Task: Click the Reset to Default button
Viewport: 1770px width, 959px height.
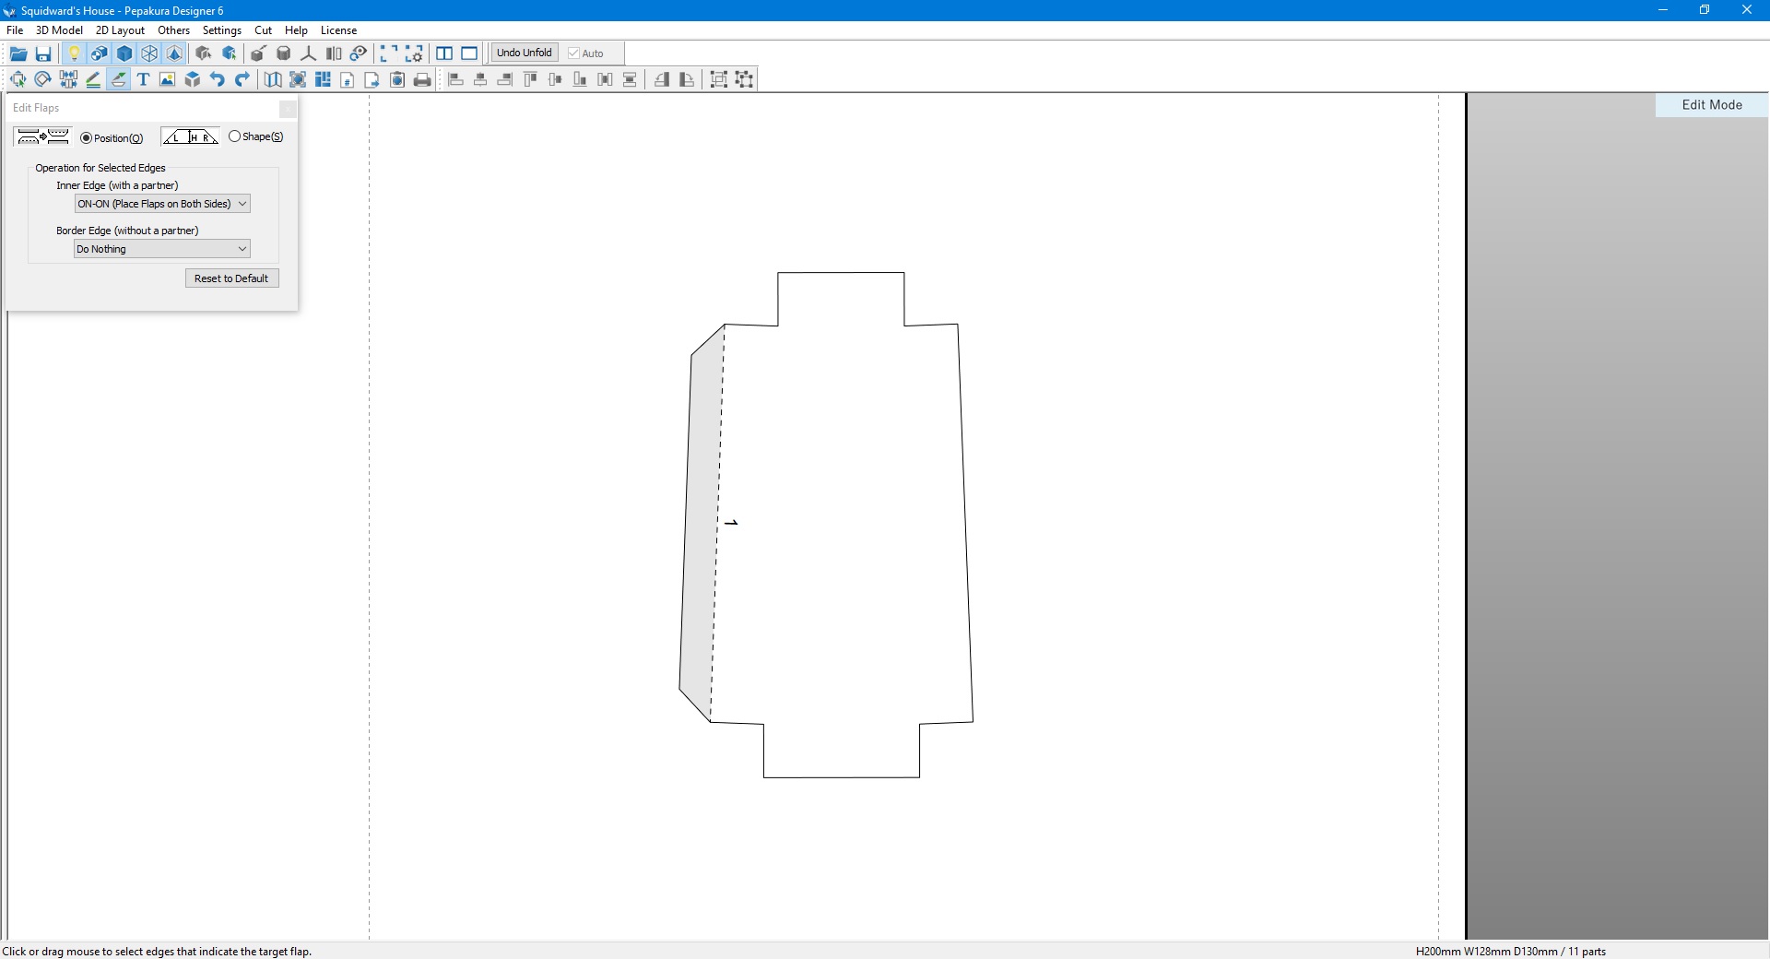Action: click(231, 278)
